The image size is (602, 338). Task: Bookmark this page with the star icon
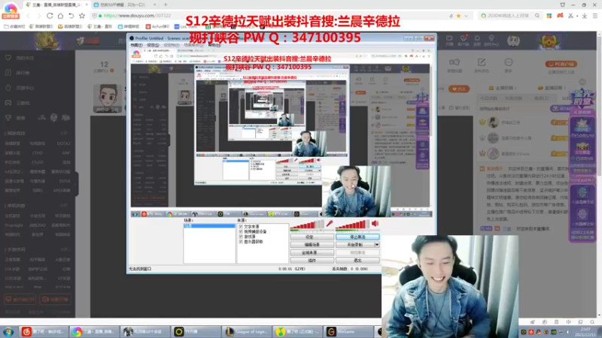82,16
